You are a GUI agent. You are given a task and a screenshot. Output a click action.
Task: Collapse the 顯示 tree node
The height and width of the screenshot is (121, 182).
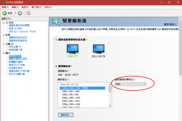[4, 53]
